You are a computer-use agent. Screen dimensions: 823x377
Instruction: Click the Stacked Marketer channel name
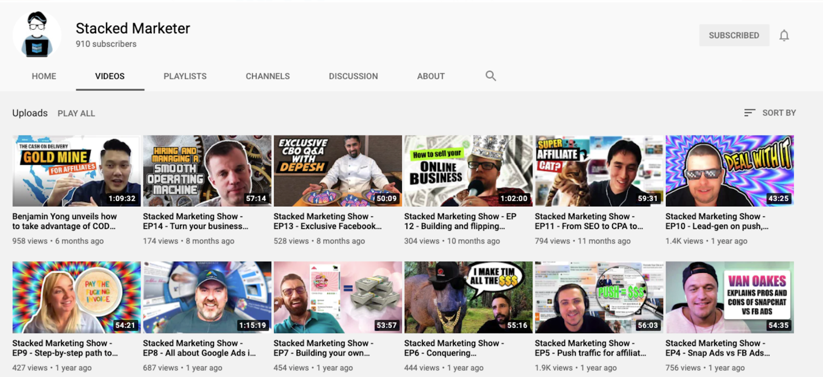tap(133, 28)
